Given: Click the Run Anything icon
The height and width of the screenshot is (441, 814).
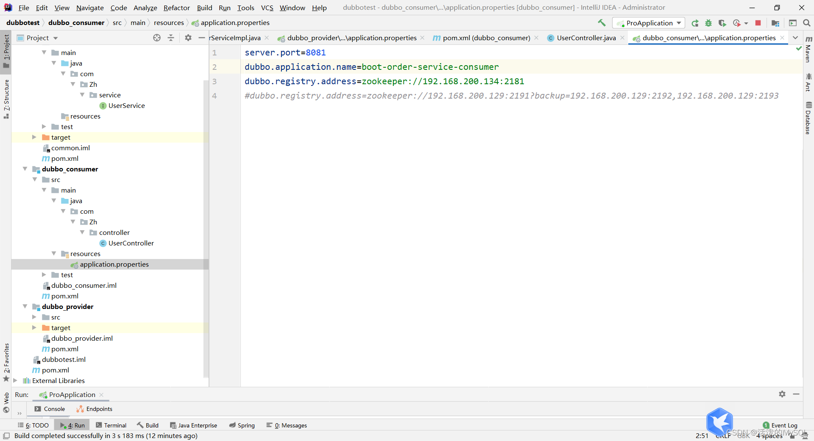Looking at the screenshot, I should pos(793,23).
